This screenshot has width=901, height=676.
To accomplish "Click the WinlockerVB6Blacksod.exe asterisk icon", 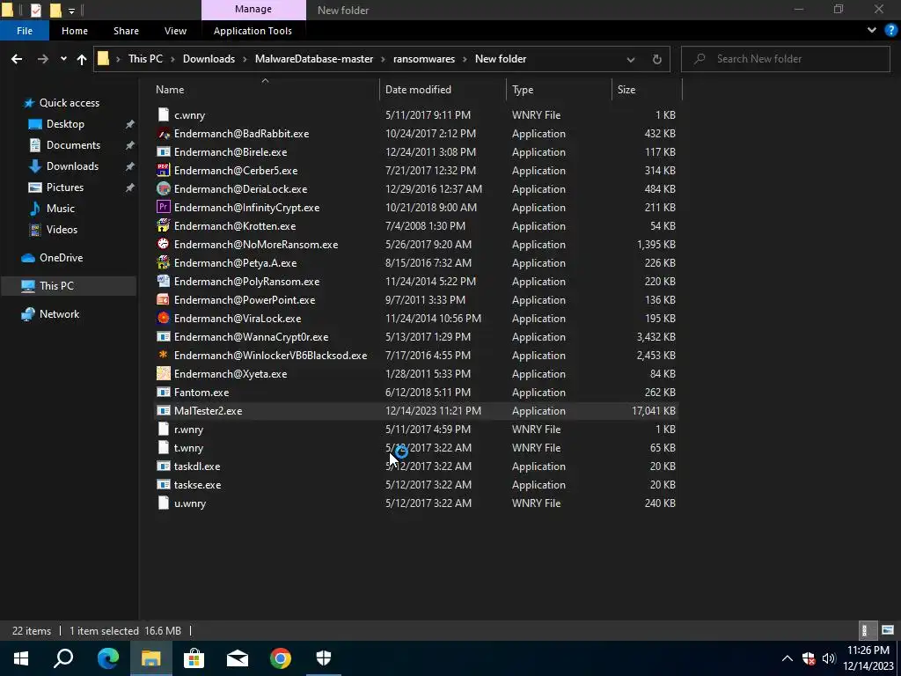I will pos(163,355).
